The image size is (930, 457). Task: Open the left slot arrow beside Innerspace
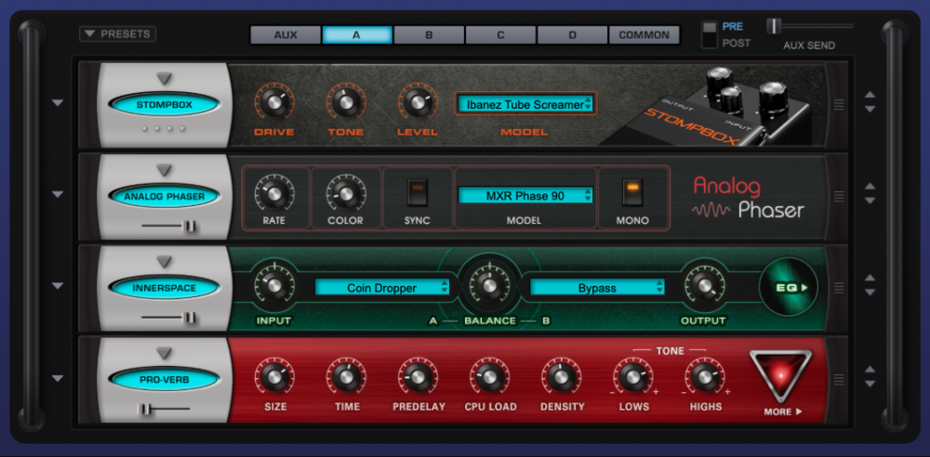click(57, 286)
